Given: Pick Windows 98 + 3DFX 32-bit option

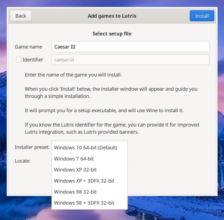Looking at the screenshot, I should pyautogui.click(x=84, y=203).
